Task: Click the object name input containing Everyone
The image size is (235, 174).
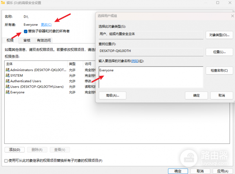Action: coord(151,77)
